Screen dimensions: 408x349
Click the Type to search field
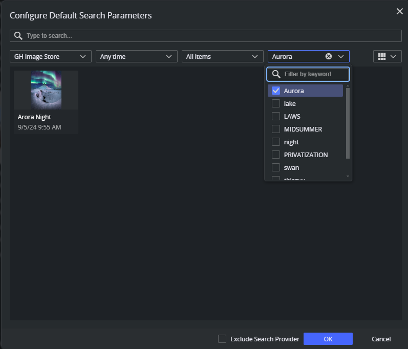(x=210, y=36)
